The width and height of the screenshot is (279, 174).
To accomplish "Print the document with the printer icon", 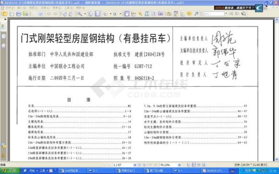I will coord(18,14).
